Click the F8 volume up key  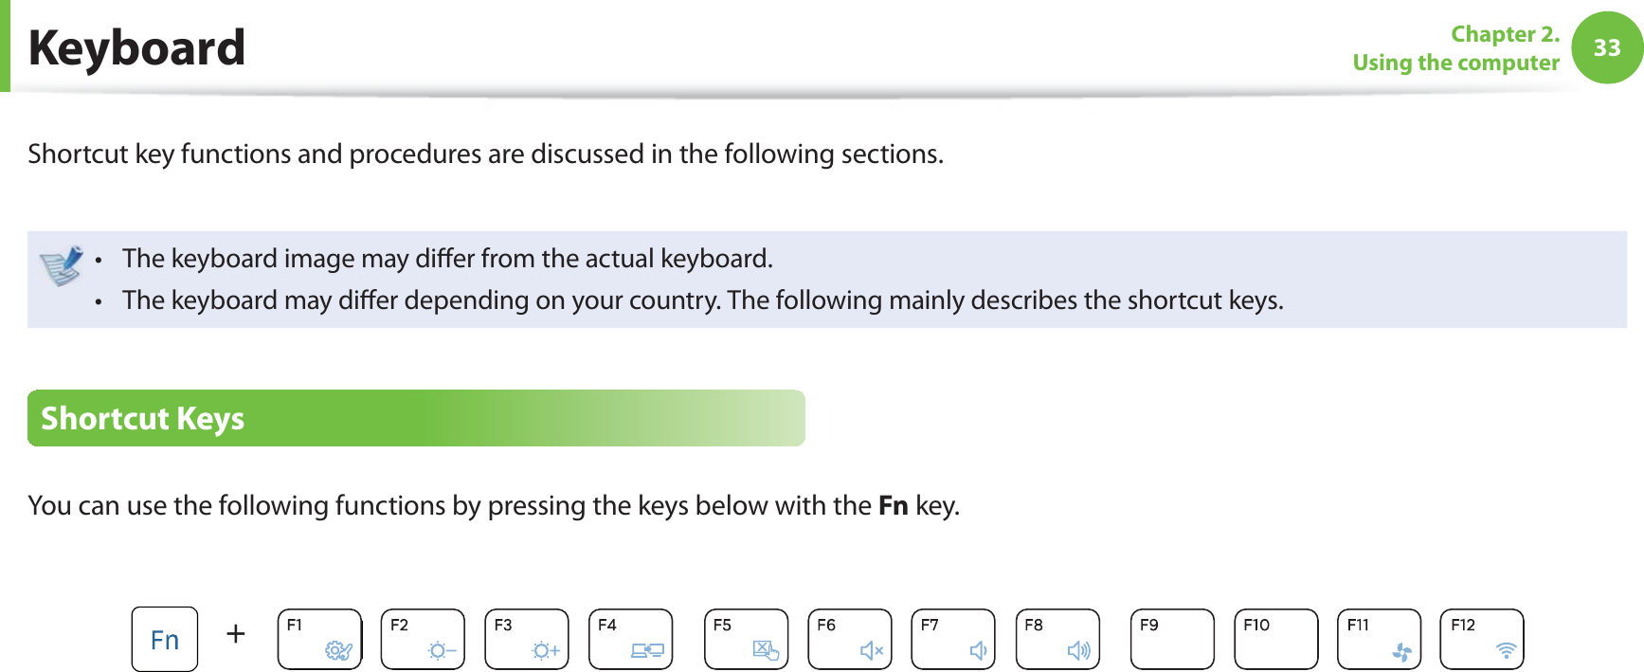(x=1057, y=639)
